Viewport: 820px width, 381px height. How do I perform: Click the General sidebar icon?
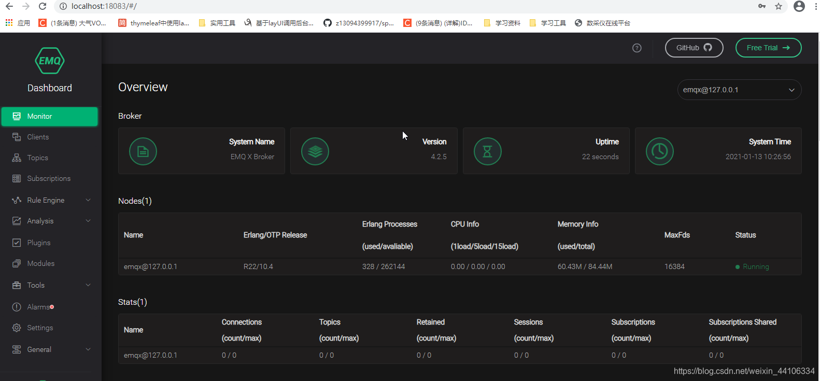coord(17,349)
